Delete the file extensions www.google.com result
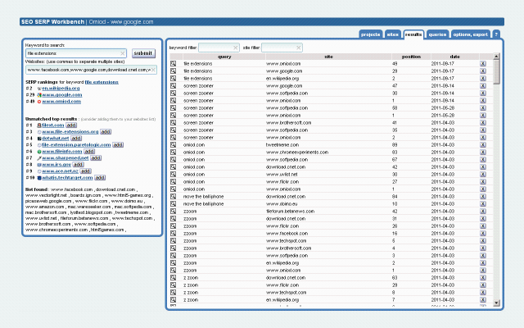This screenshot has height=328, width=524. pos(483,71)
